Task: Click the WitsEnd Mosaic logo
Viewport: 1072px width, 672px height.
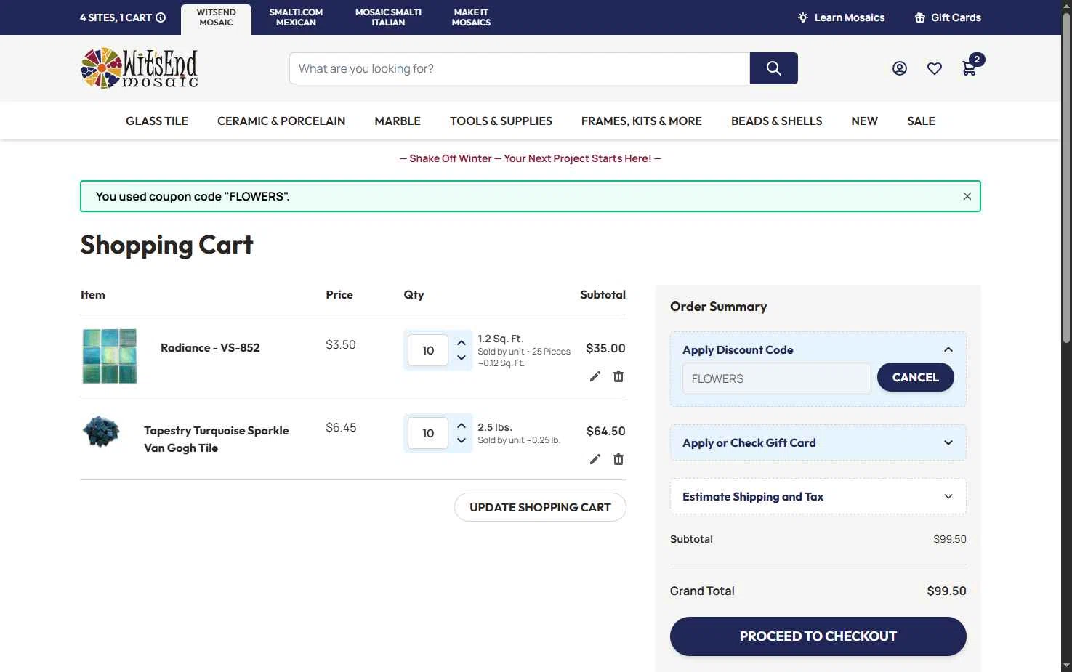Action: pyautogui.click(x=139, y=68)
